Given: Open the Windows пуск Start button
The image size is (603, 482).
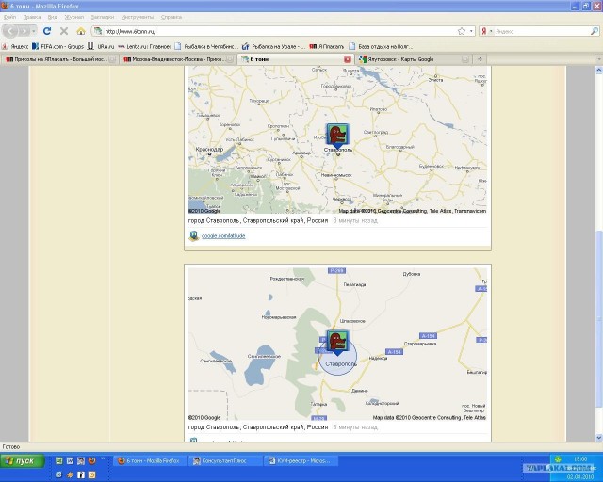Looking at the screenshot, I should click(23, 460).
